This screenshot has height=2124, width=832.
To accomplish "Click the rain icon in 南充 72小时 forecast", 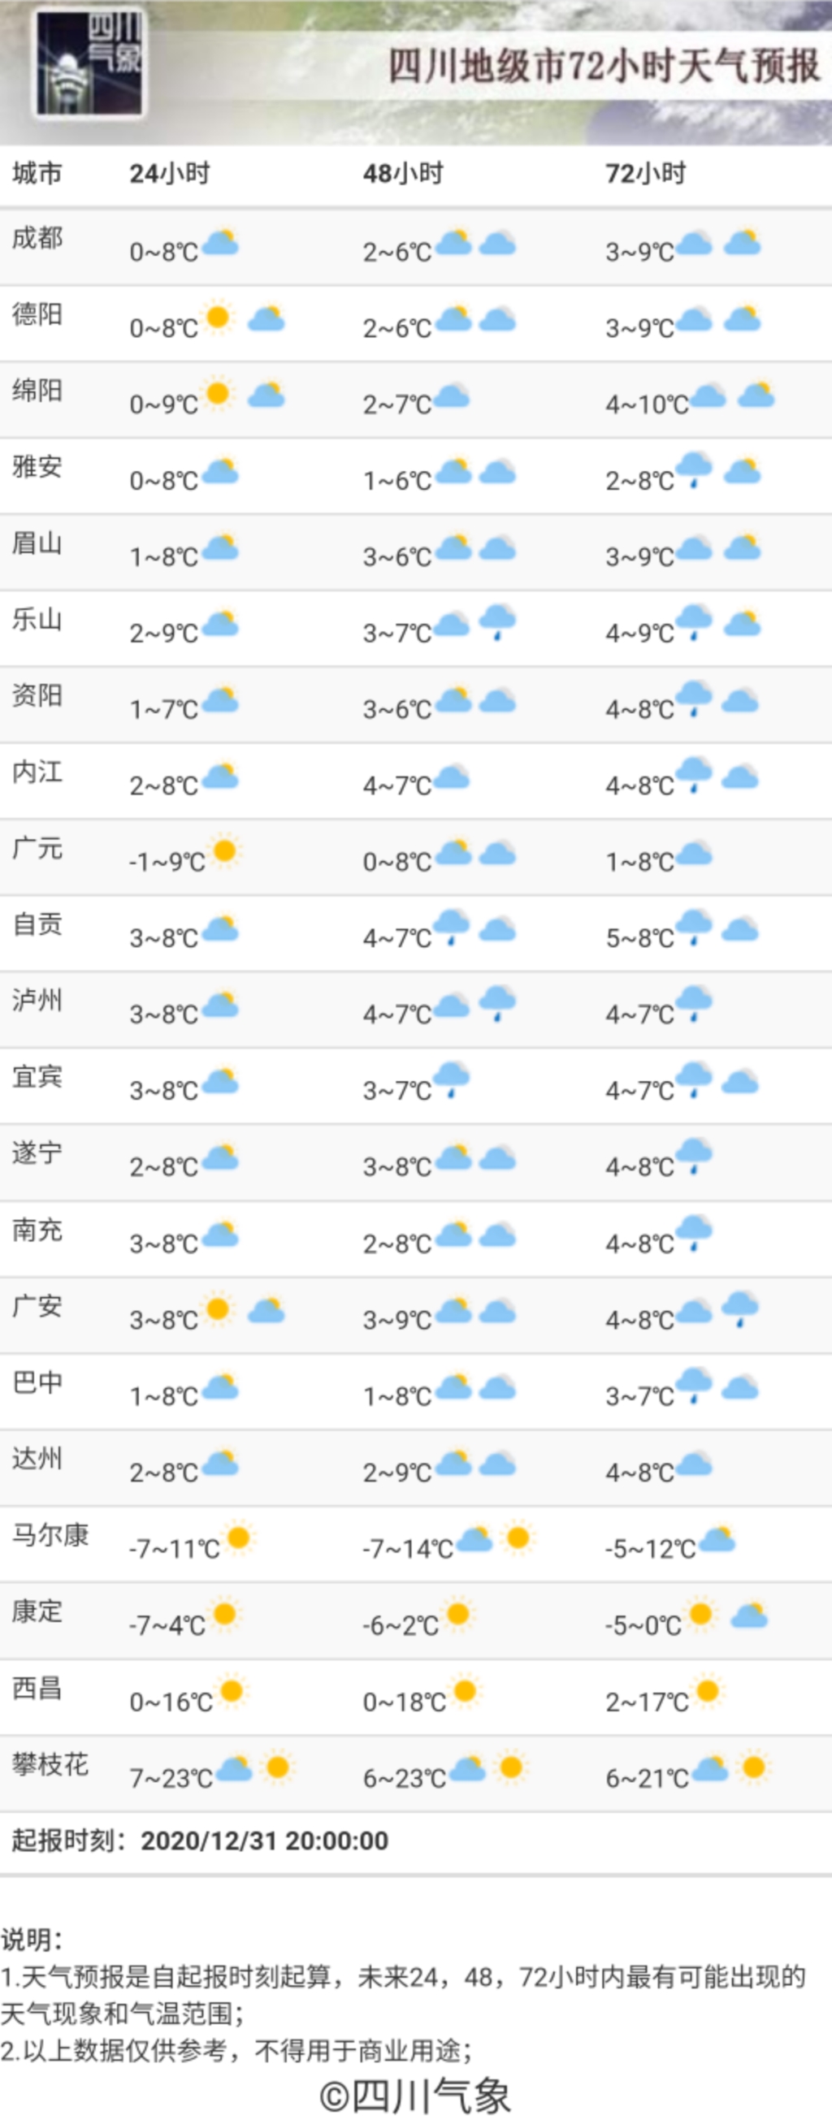I will coord(694,1233).
